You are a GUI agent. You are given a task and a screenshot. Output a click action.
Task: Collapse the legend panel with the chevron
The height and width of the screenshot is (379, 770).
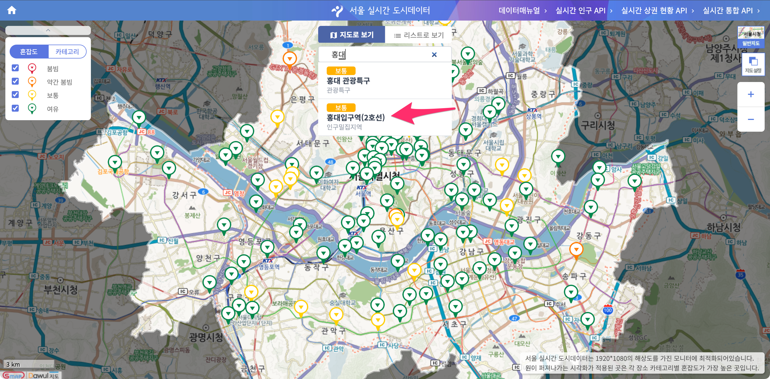click(x=48, y=30)
